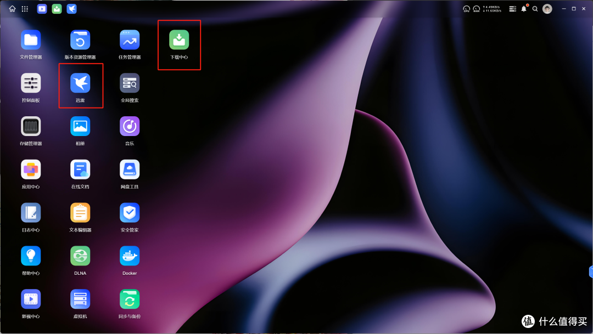Open the 下载中心 desktop icon
This screenshot has width=593, height=334.
click(179, 40)
